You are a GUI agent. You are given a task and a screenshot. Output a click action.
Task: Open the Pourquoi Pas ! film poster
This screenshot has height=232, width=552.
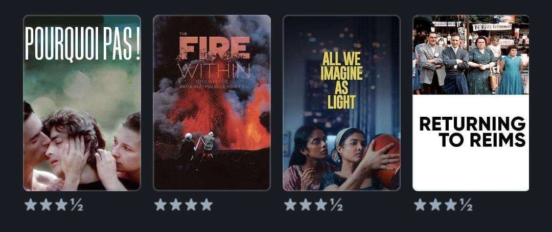click(82, 103)
